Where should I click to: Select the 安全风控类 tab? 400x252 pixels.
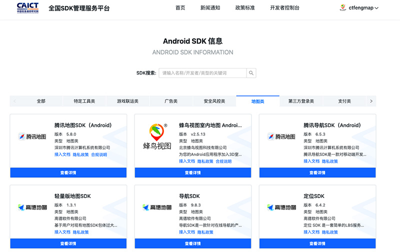click(x=214, y=101)
